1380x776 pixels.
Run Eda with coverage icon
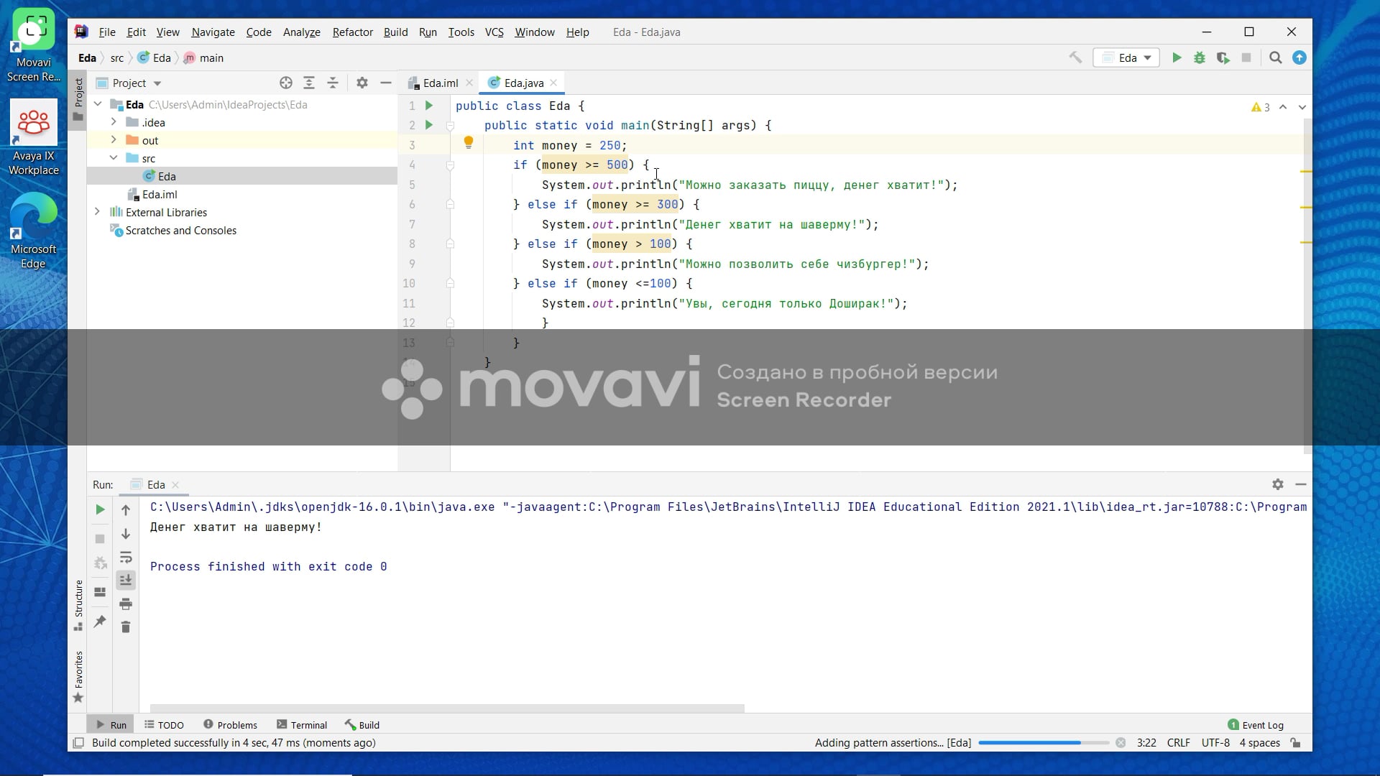tap(1223, 57)
